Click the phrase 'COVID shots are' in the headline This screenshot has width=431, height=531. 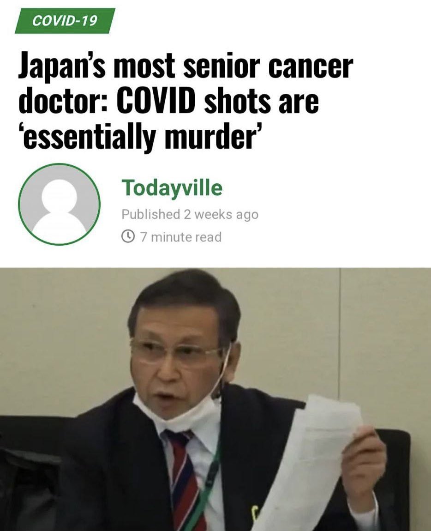coord(218,100)
